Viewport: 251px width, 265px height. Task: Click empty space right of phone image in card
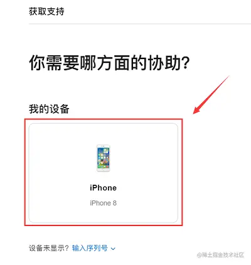(144, 158)
